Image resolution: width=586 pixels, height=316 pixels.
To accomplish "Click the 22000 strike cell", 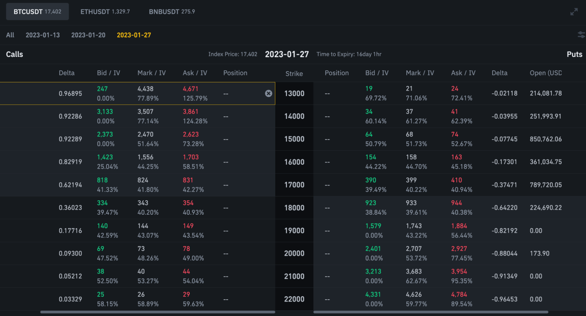I will (294, 299).
